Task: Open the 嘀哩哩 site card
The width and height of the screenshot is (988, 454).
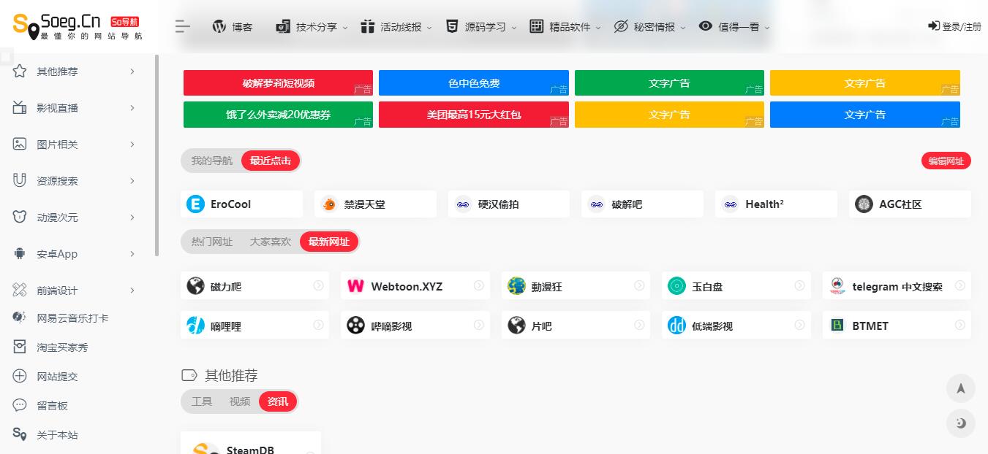Action: [254, 326]
